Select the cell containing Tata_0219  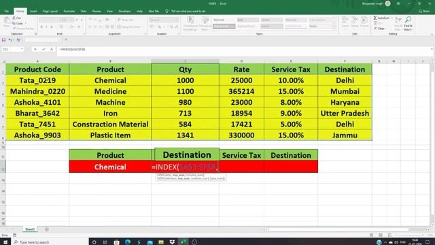coord(37,80)
